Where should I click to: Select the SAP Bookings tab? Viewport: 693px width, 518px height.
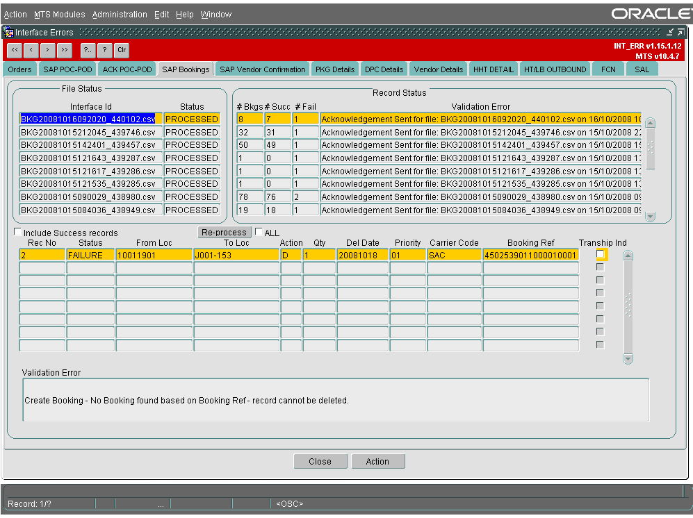[186, 69]
